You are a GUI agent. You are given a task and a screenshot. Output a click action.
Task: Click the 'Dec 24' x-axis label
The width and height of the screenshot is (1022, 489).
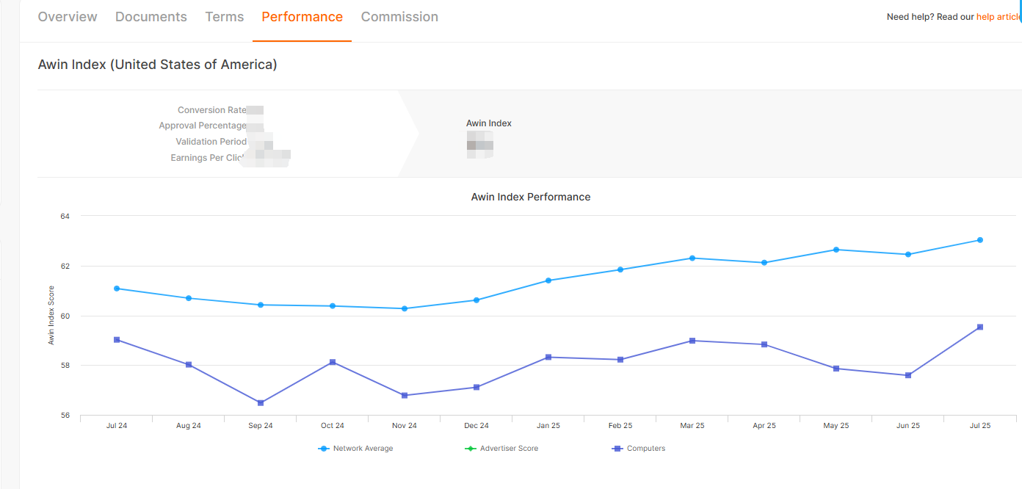476,426
